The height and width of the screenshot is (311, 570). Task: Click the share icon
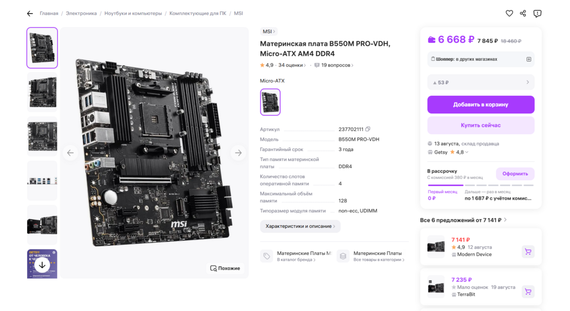523,14
